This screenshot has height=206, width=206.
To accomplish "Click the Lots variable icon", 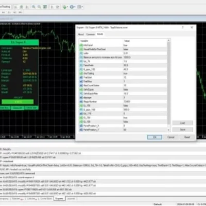I will 81,53.
